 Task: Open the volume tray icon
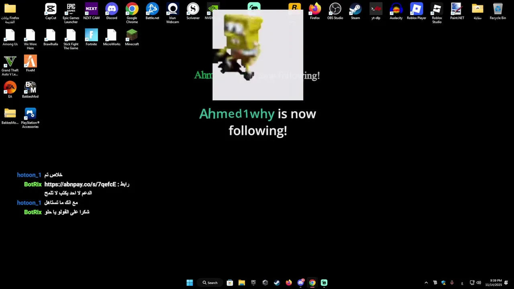click(479, 283)
